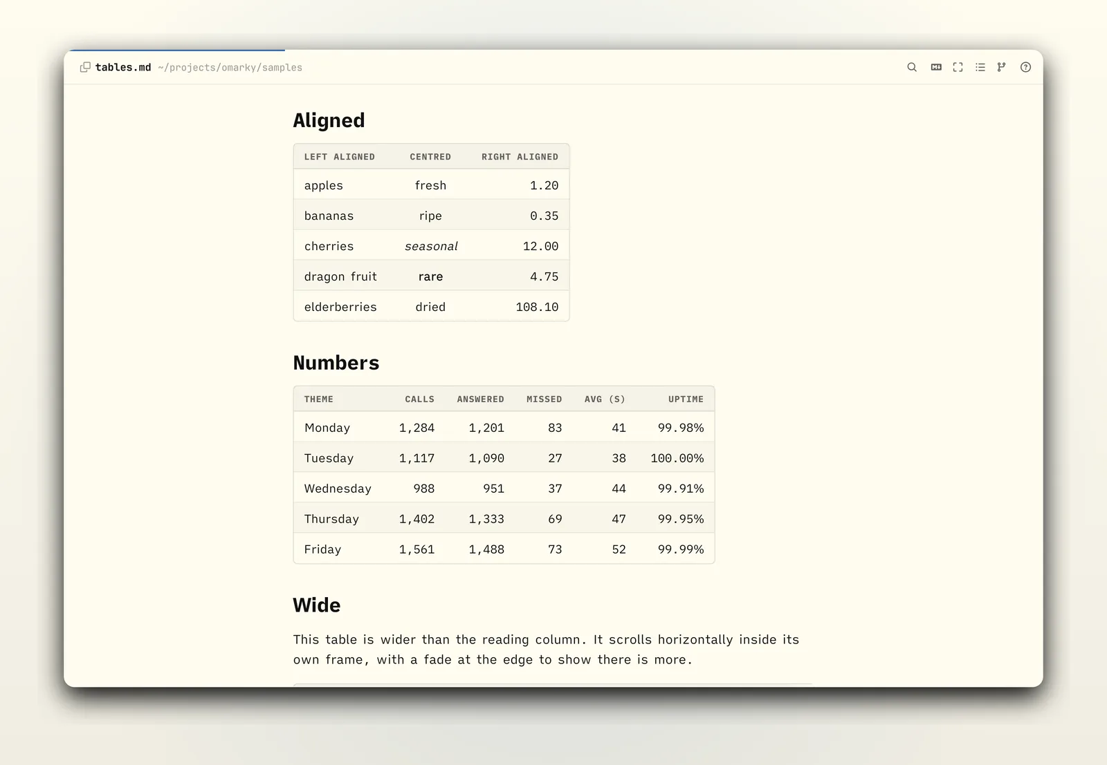Click the CENTRED column header
This screenshot has width=1107, height=765.
(430, 157)
